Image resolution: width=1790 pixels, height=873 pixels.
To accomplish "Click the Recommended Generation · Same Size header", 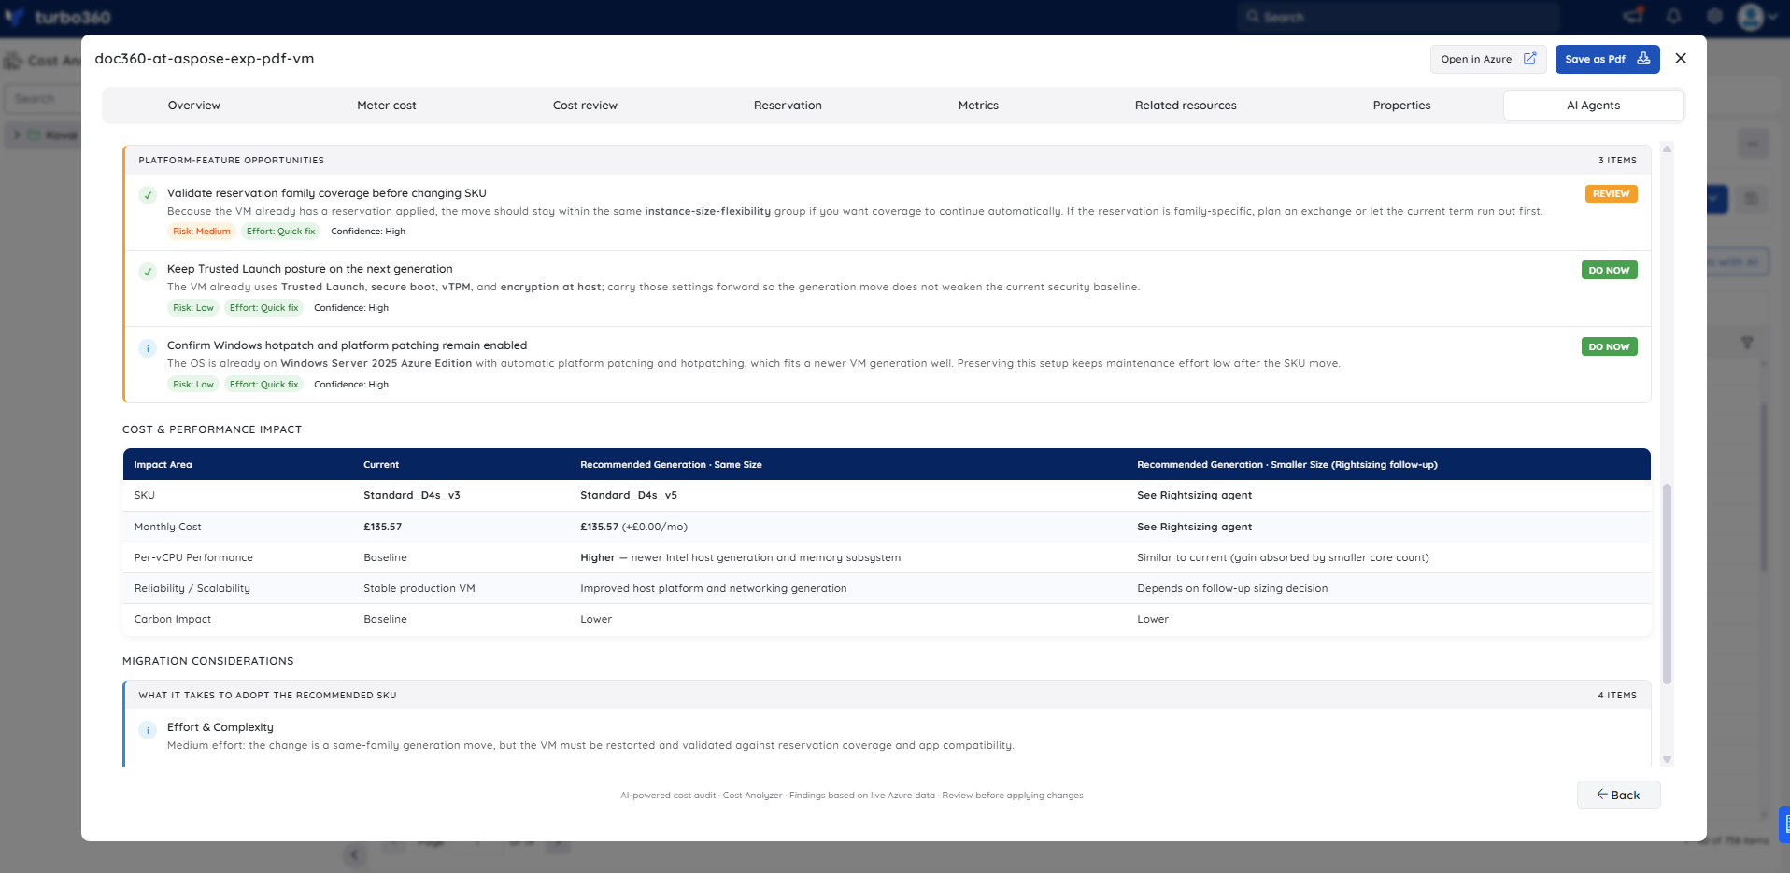I will tap(671, 465).
